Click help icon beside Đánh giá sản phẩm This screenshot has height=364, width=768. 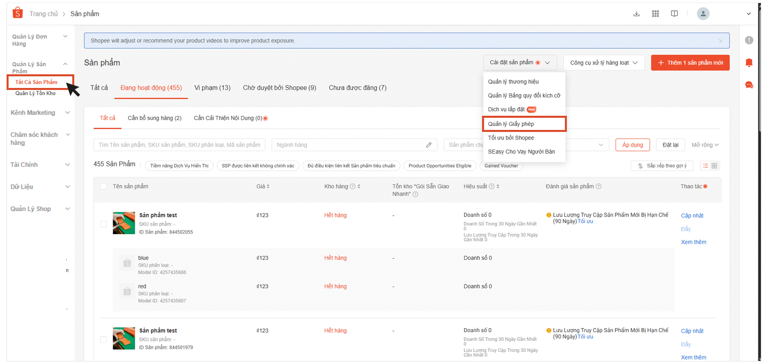(599, 187)
